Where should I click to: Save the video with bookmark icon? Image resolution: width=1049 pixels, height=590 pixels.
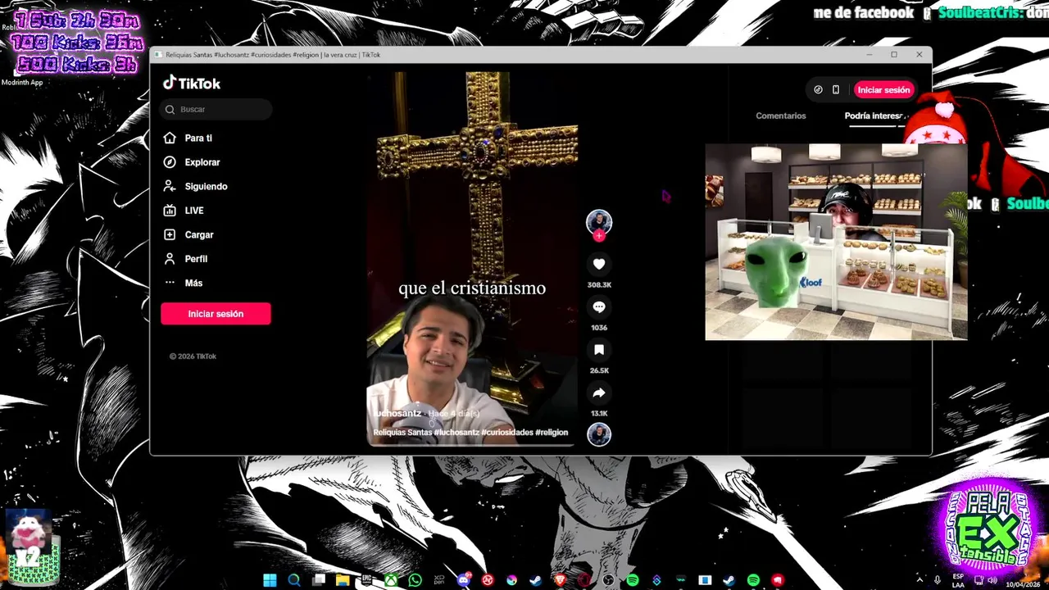pos(599,350)
